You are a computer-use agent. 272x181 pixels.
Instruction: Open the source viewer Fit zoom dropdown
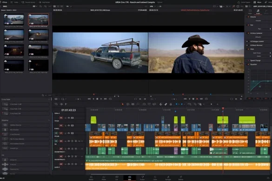tap(69, 6)
